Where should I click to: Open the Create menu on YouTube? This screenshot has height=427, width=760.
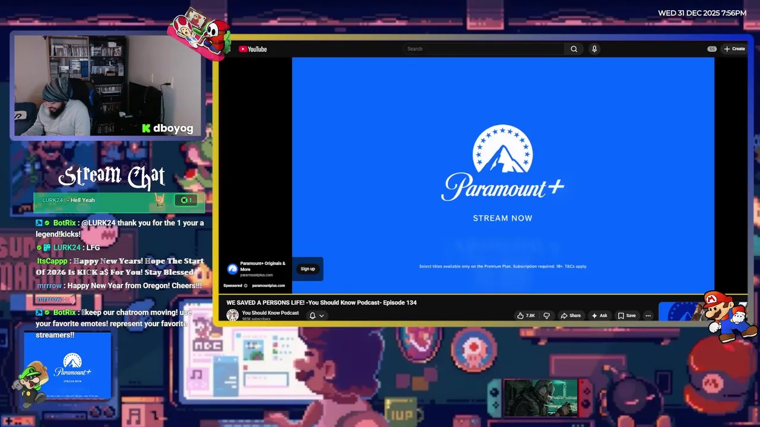[734, 49]
